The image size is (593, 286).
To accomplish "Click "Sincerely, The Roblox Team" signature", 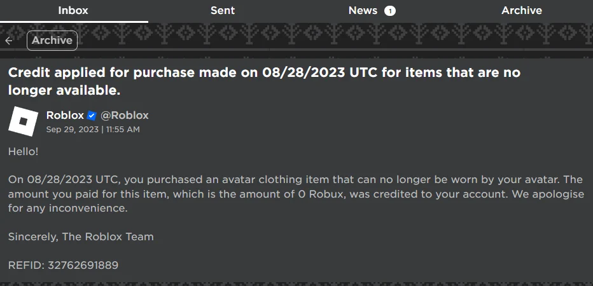I will (x=81, y=236).
